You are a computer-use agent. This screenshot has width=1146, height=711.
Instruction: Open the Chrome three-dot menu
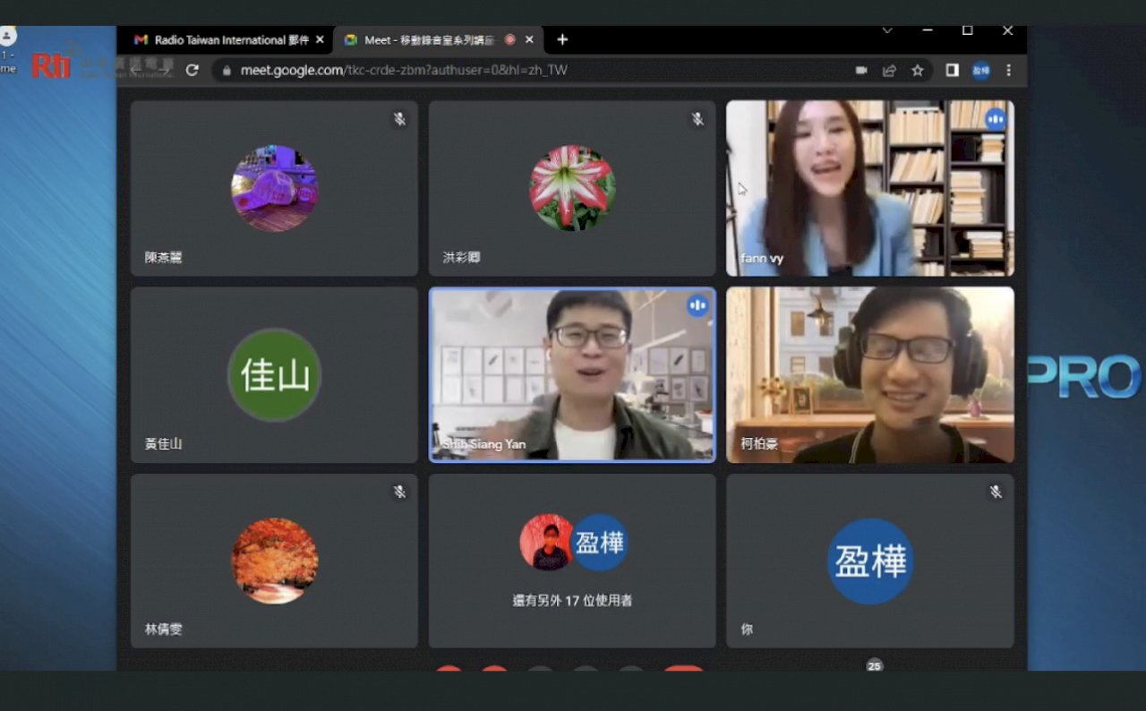pyautogui.click(x=1009, y=70)
